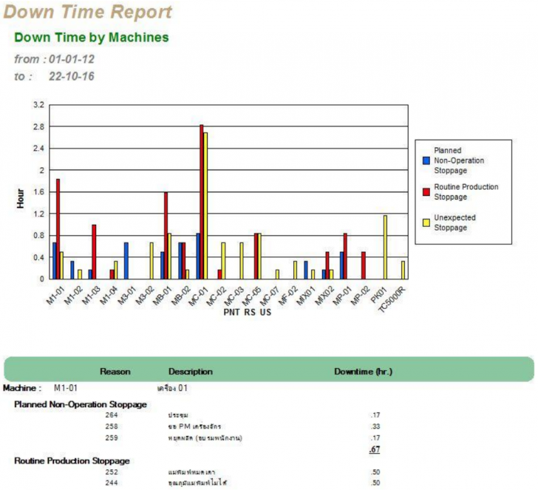
Task: Click the blue bar for M3-01
Action: click(126, 261)
